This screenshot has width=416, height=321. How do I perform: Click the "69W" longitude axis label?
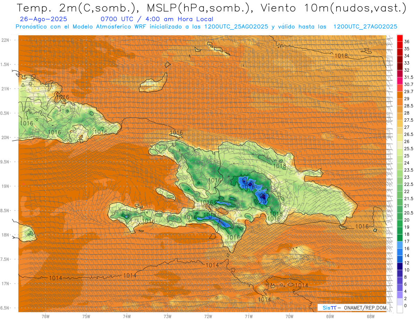pyautogui.click(x=330, y=316)
